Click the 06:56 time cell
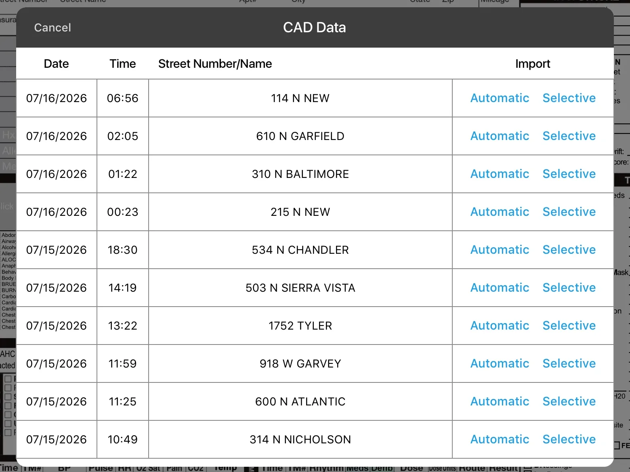The width and height of the screenshot is (630, 472). pos(123,98)
